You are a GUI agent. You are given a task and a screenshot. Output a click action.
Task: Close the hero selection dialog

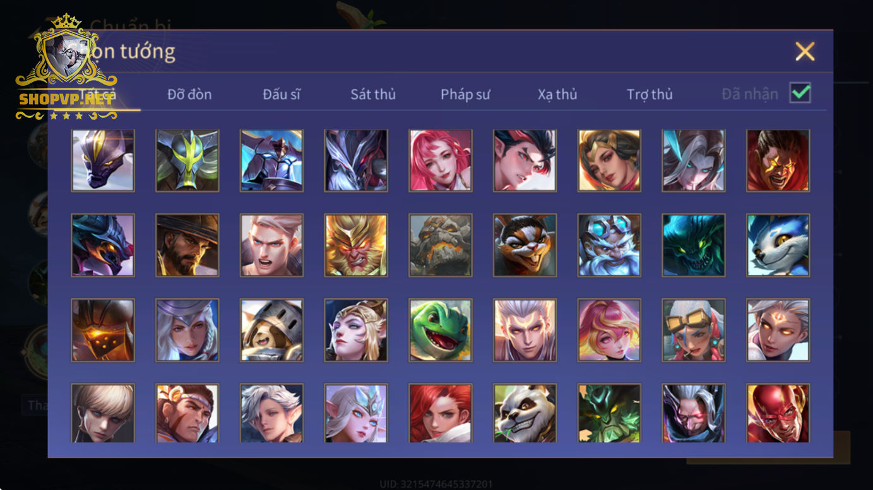click(x=805, y=52)
